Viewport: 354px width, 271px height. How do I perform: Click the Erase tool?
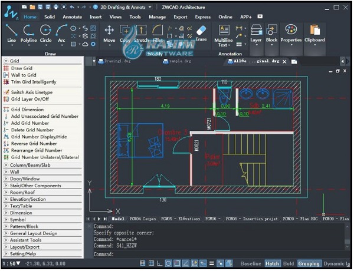coord(201,32)
